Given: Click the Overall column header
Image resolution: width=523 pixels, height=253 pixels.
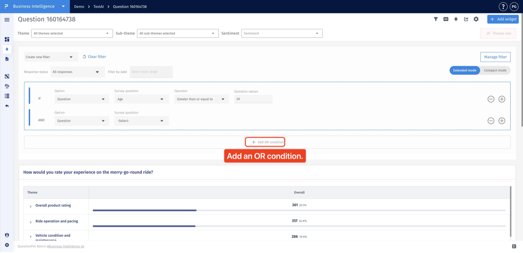Looking at the screenshot, I should coord(299,193).
